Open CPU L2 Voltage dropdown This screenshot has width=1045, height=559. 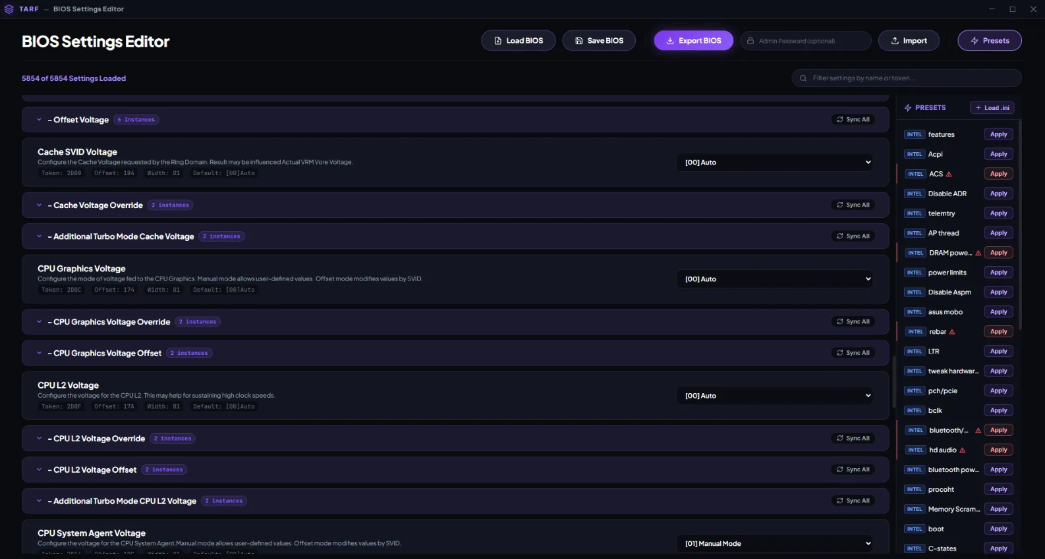(x=775, y=396)
